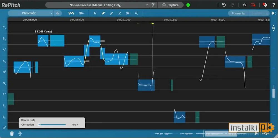Image resolution: width=278 pixels, height=138 pixels.
Task: Select the pencil draw tool
Action: coord(111,13)
